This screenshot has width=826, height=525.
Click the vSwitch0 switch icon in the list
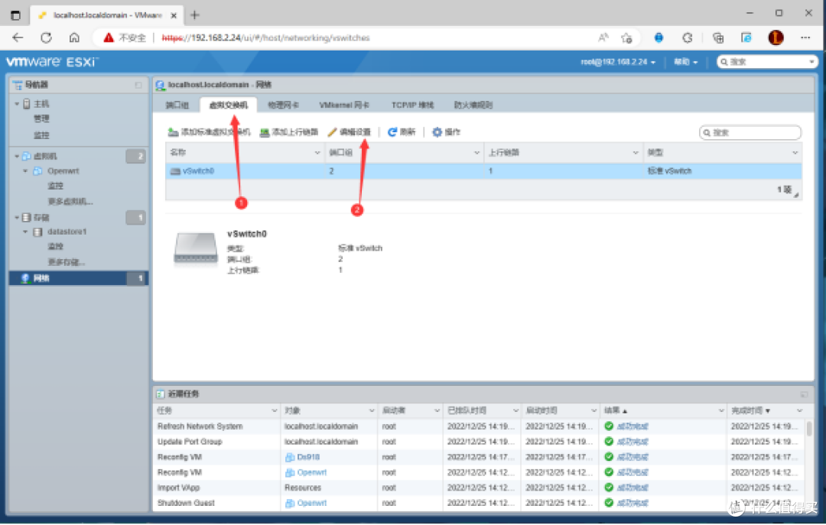click(176, 170)
